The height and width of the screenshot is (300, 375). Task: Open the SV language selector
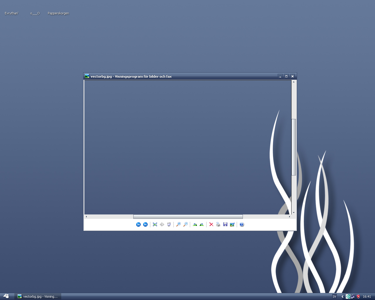point(334,296)
